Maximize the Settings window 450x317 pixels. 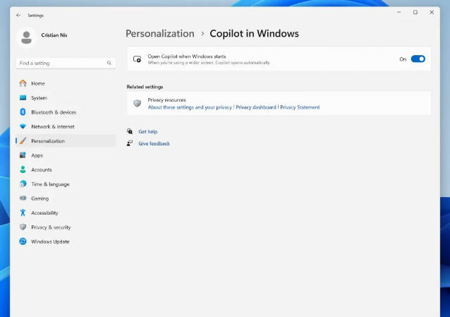click(415, 13)
